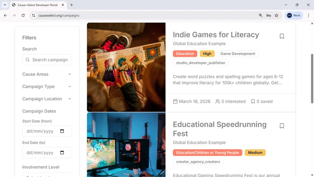Click the creator_agency_creators tag
314x177 pixels.
[198, 162]
